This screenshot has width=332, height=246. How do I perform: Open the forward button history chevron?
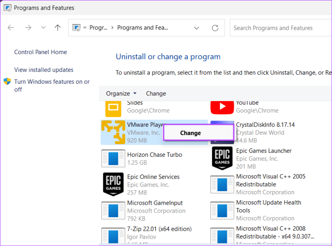click(43, 28)
